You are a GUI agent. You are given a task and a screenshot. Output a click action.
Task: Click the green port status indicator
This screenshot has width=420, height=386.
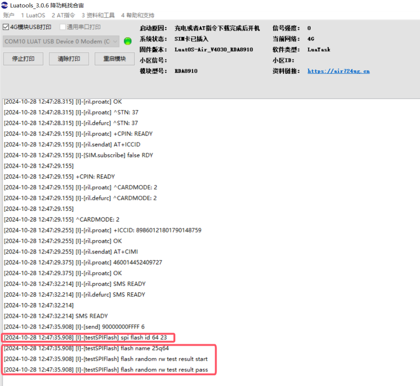(128, 41)
